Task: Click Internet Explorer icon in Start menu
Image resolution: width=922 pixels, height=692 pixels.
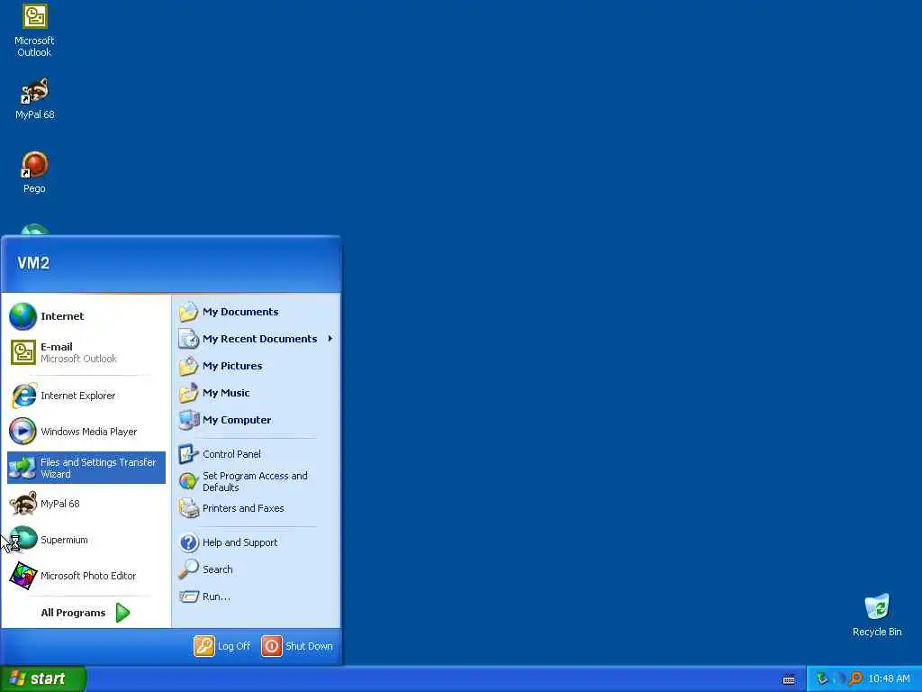Action: tap(23, 396)
